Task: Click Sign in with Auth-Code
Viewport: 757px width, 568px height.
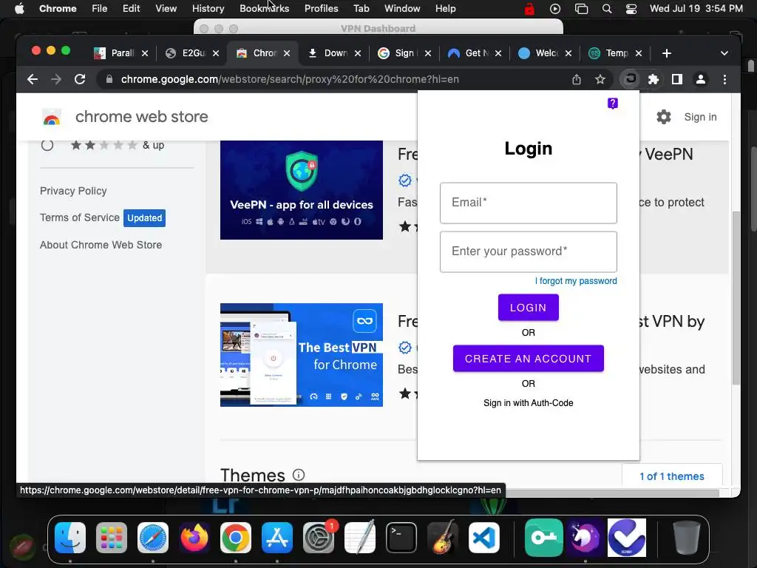Action: click(528, 403)
